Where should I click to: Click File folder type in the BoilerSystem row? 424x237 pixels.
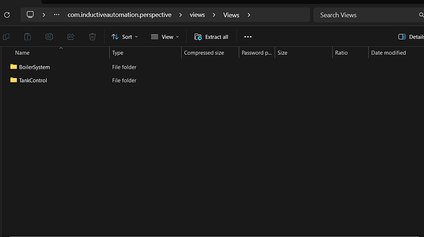pyautogui.click(x=124, y=67)
